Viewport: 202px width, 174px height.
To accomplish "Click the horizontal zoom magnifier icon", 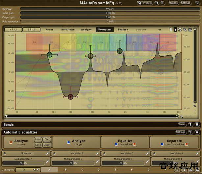I will pyautogui.click(x=182, y=116).
